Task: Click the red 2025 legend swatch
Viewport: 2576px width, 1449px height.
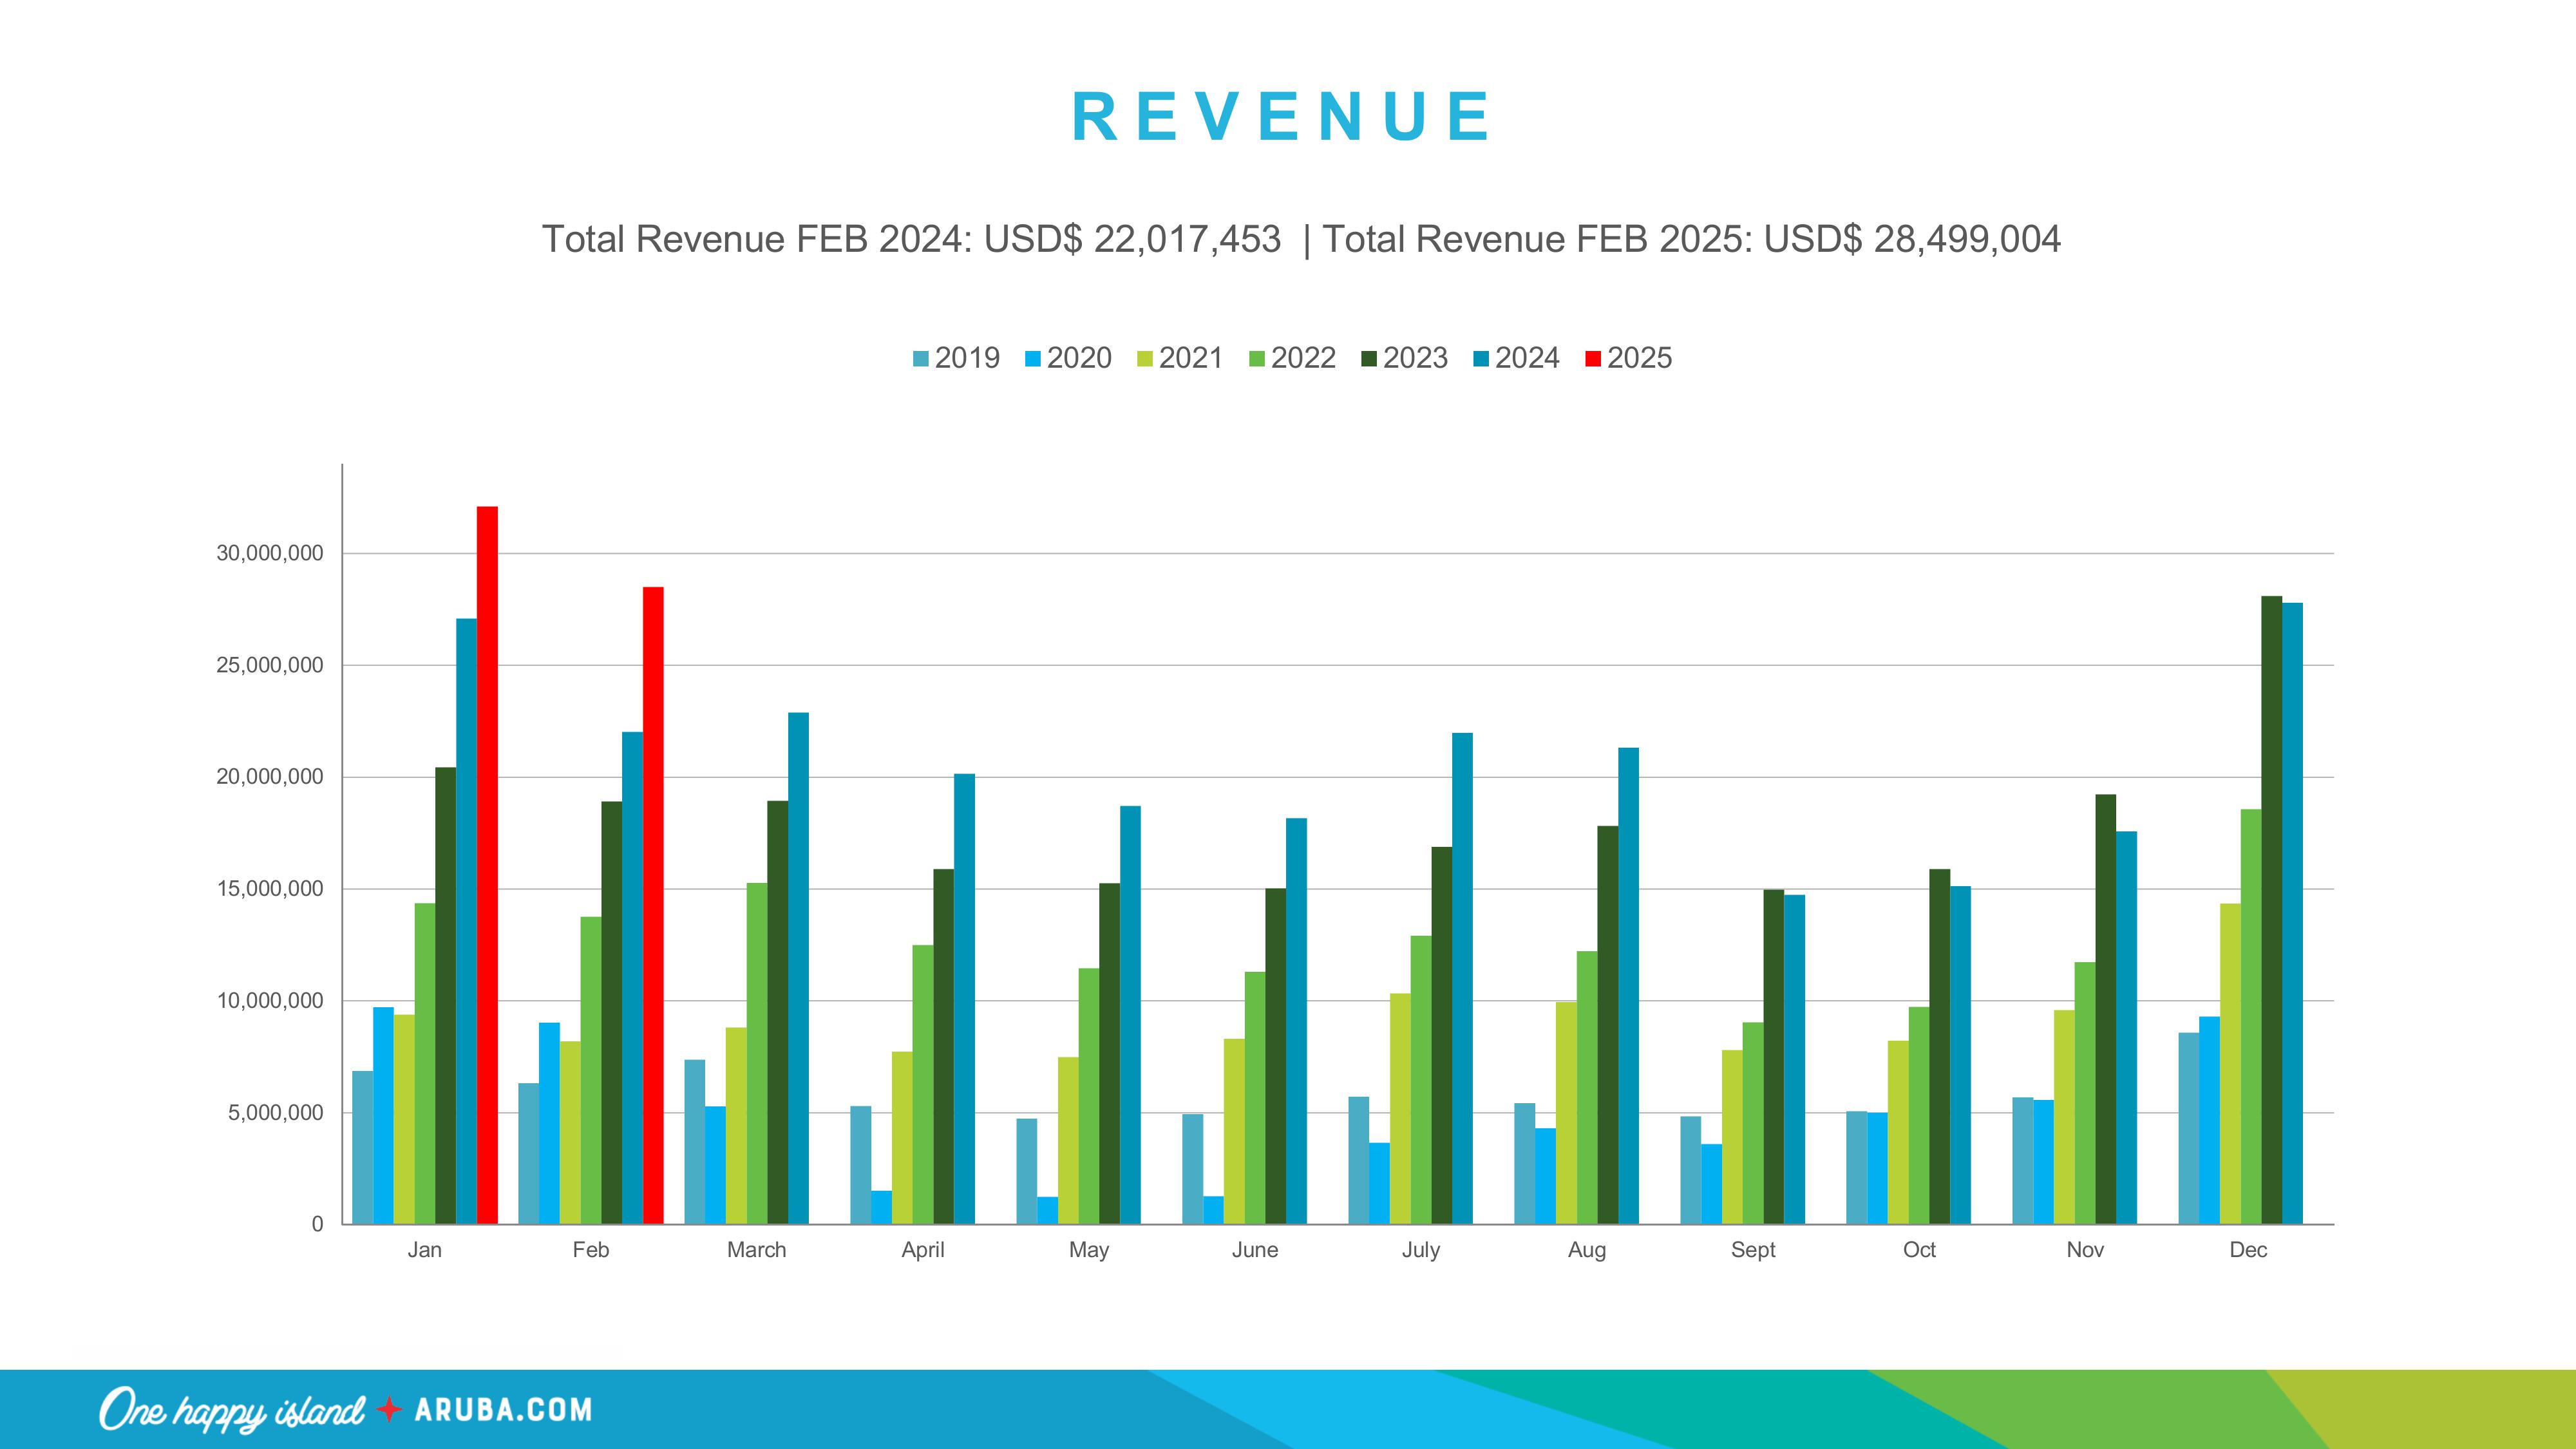Action: [1593, 359]
